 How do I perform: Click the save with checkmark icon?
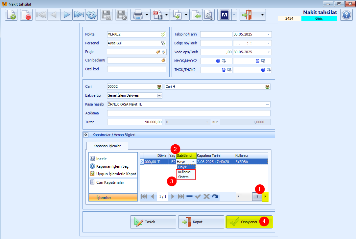point(107,15)
